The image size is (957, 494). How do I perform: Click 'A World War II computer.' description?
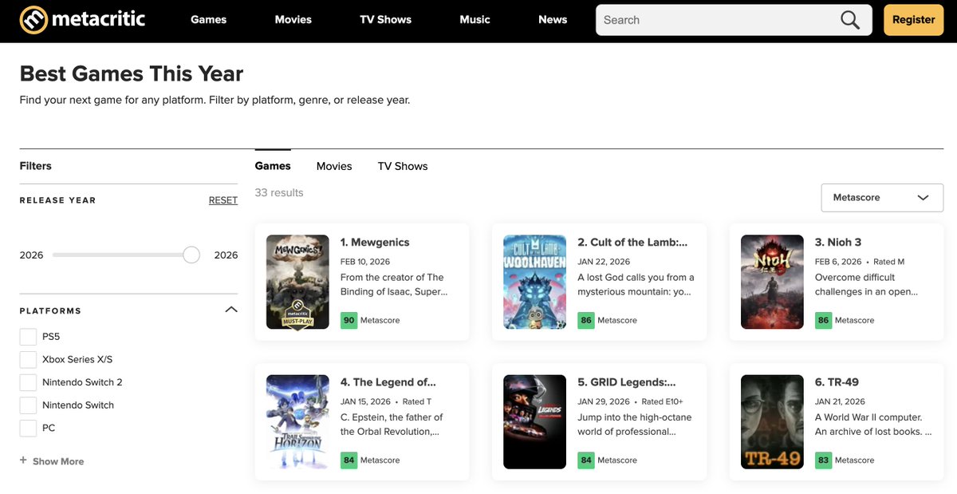[868, 417]
